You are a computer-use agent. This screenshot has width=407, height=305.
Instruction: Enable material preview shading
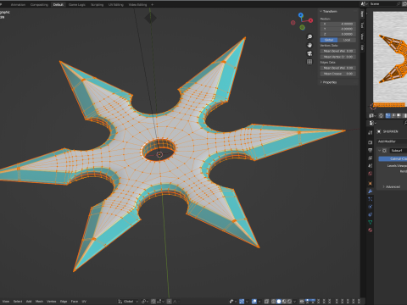pos(284,302)
